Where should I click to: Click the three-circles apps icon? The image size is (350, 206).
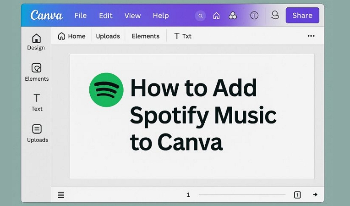[x=233, y=16]
